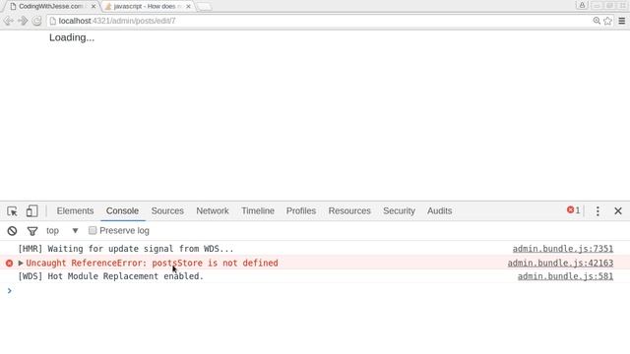Open the console filter funnel
630x354 pixels.
(32, 231)
